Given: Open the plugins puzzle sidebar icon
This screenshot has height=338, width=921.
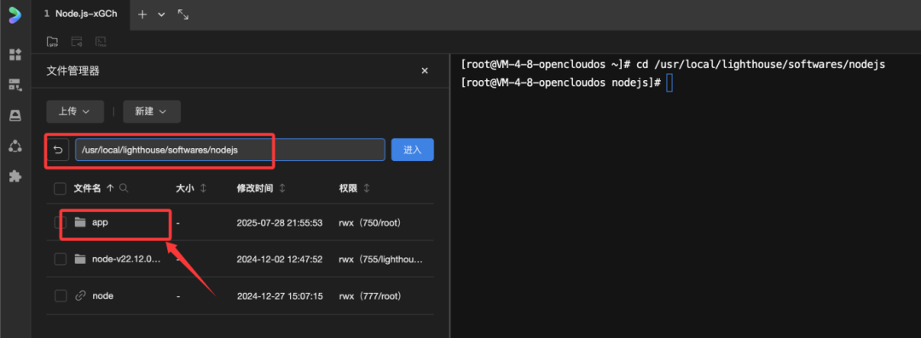Looking at the screenshot, I should [x=15, y=176].
